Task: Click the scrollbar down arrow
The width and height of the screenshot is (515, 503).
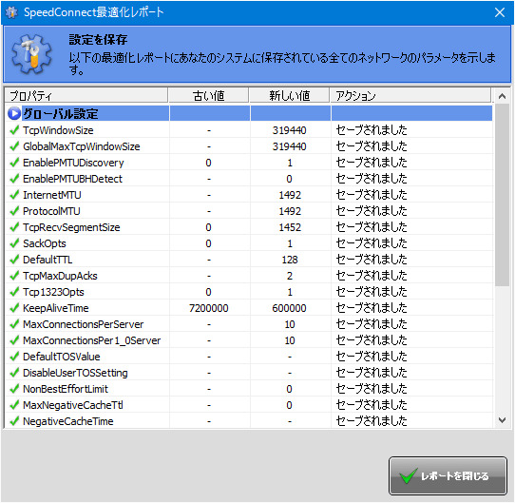Action: point(502,420)
